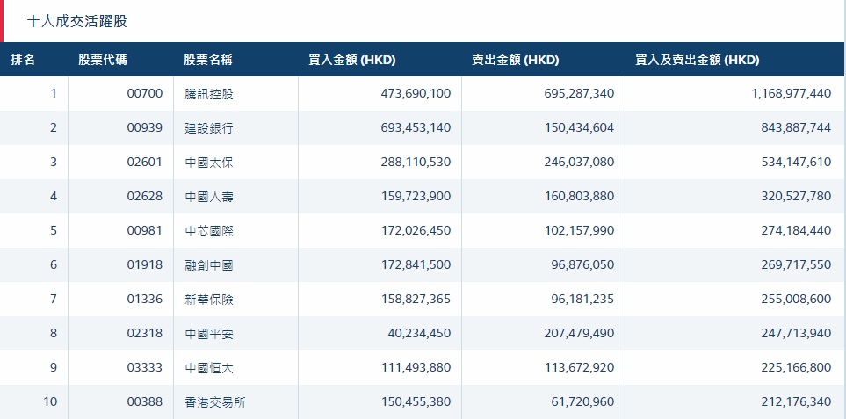Screen dimensions: 846x419
Task: Sort by 買入金額 (HKD) column
Action: tap(352, 61)
